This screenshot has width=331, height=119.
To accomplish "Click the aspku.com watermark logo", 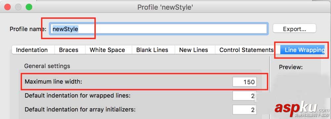I will [x=302, y=109].
